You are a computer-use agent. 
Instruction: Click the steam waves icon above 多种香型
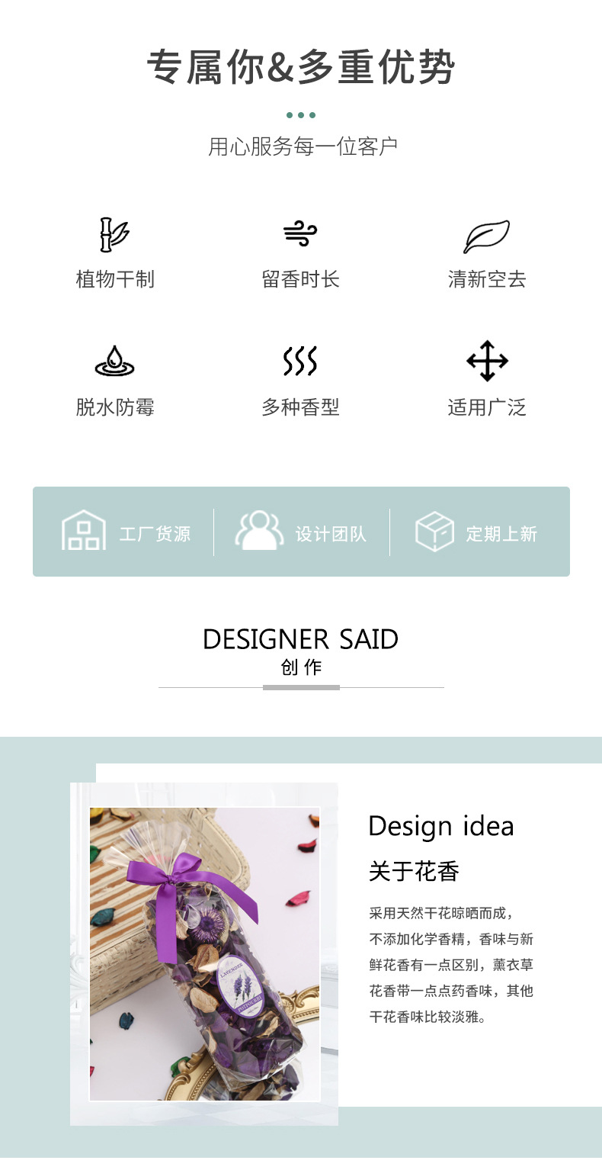tap(300, 361)
